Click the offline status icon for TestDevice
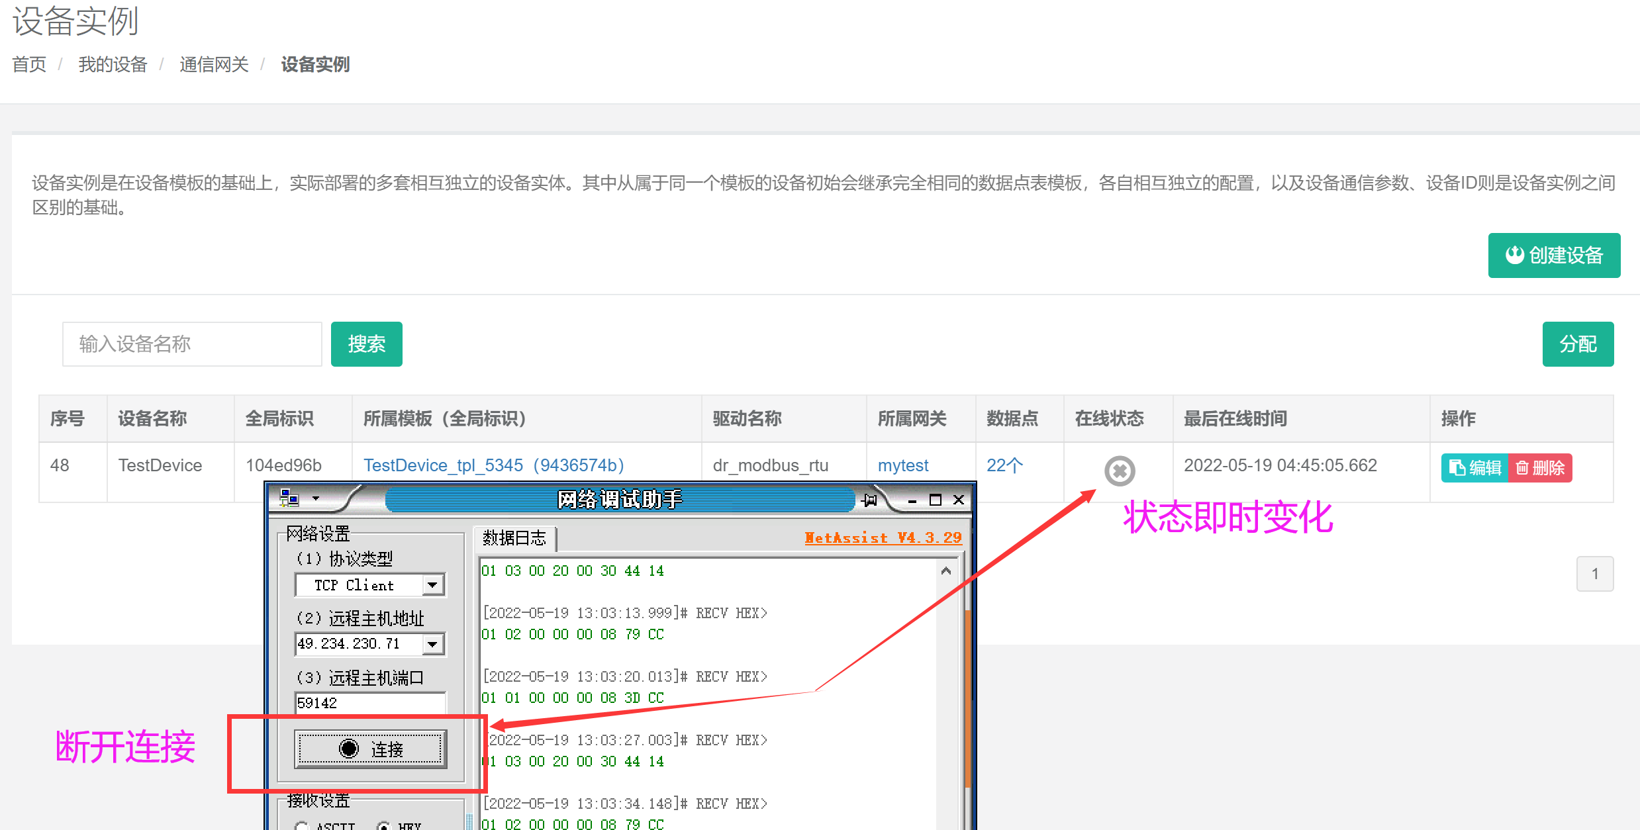 (x=1119, y=471)
